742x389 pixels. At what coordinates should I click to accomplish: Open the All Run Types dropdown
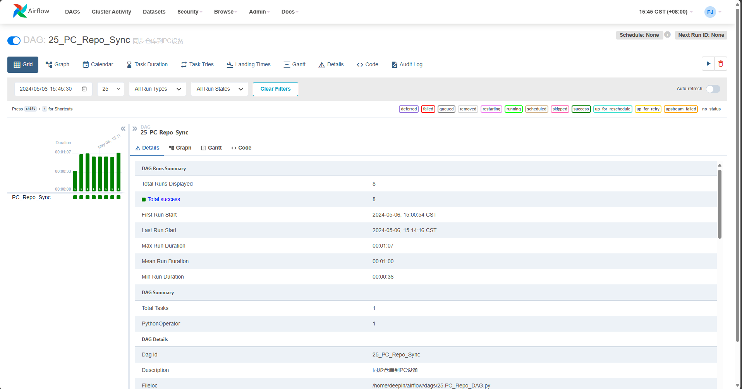[158, 89]
